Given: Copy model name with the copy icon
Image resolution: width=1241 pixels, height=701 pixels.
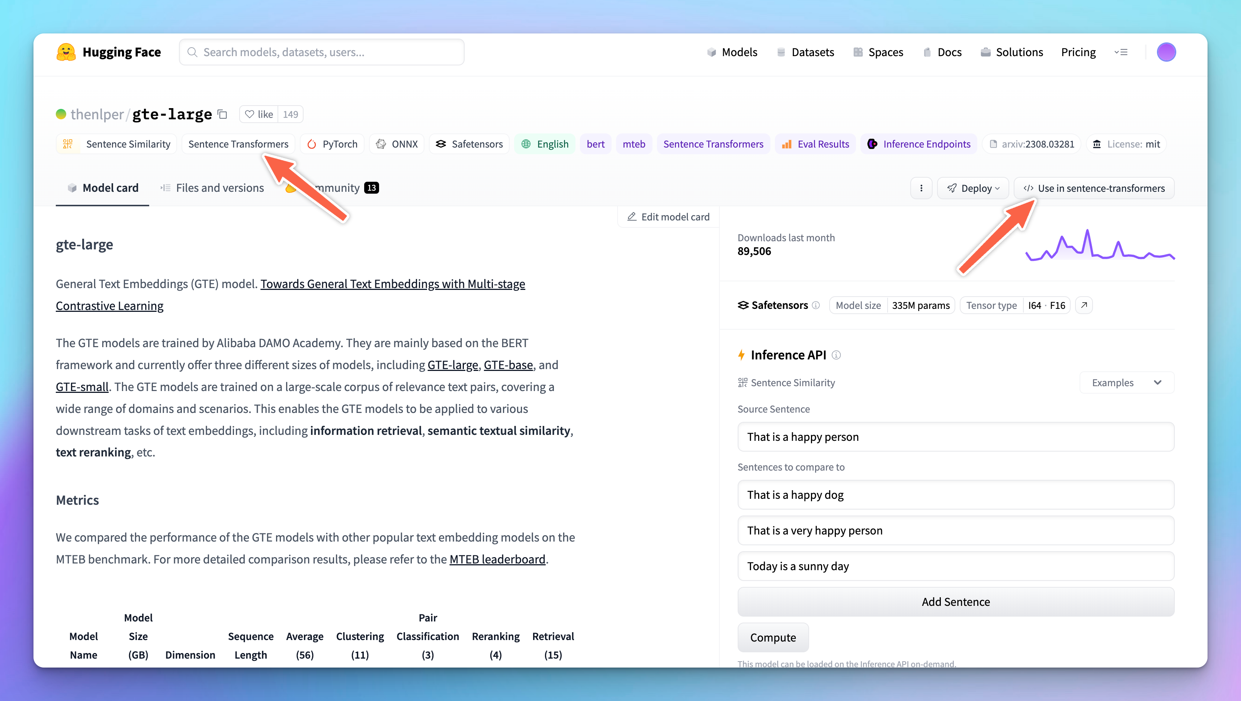Looking at the screenshot, I should (222, 114).
